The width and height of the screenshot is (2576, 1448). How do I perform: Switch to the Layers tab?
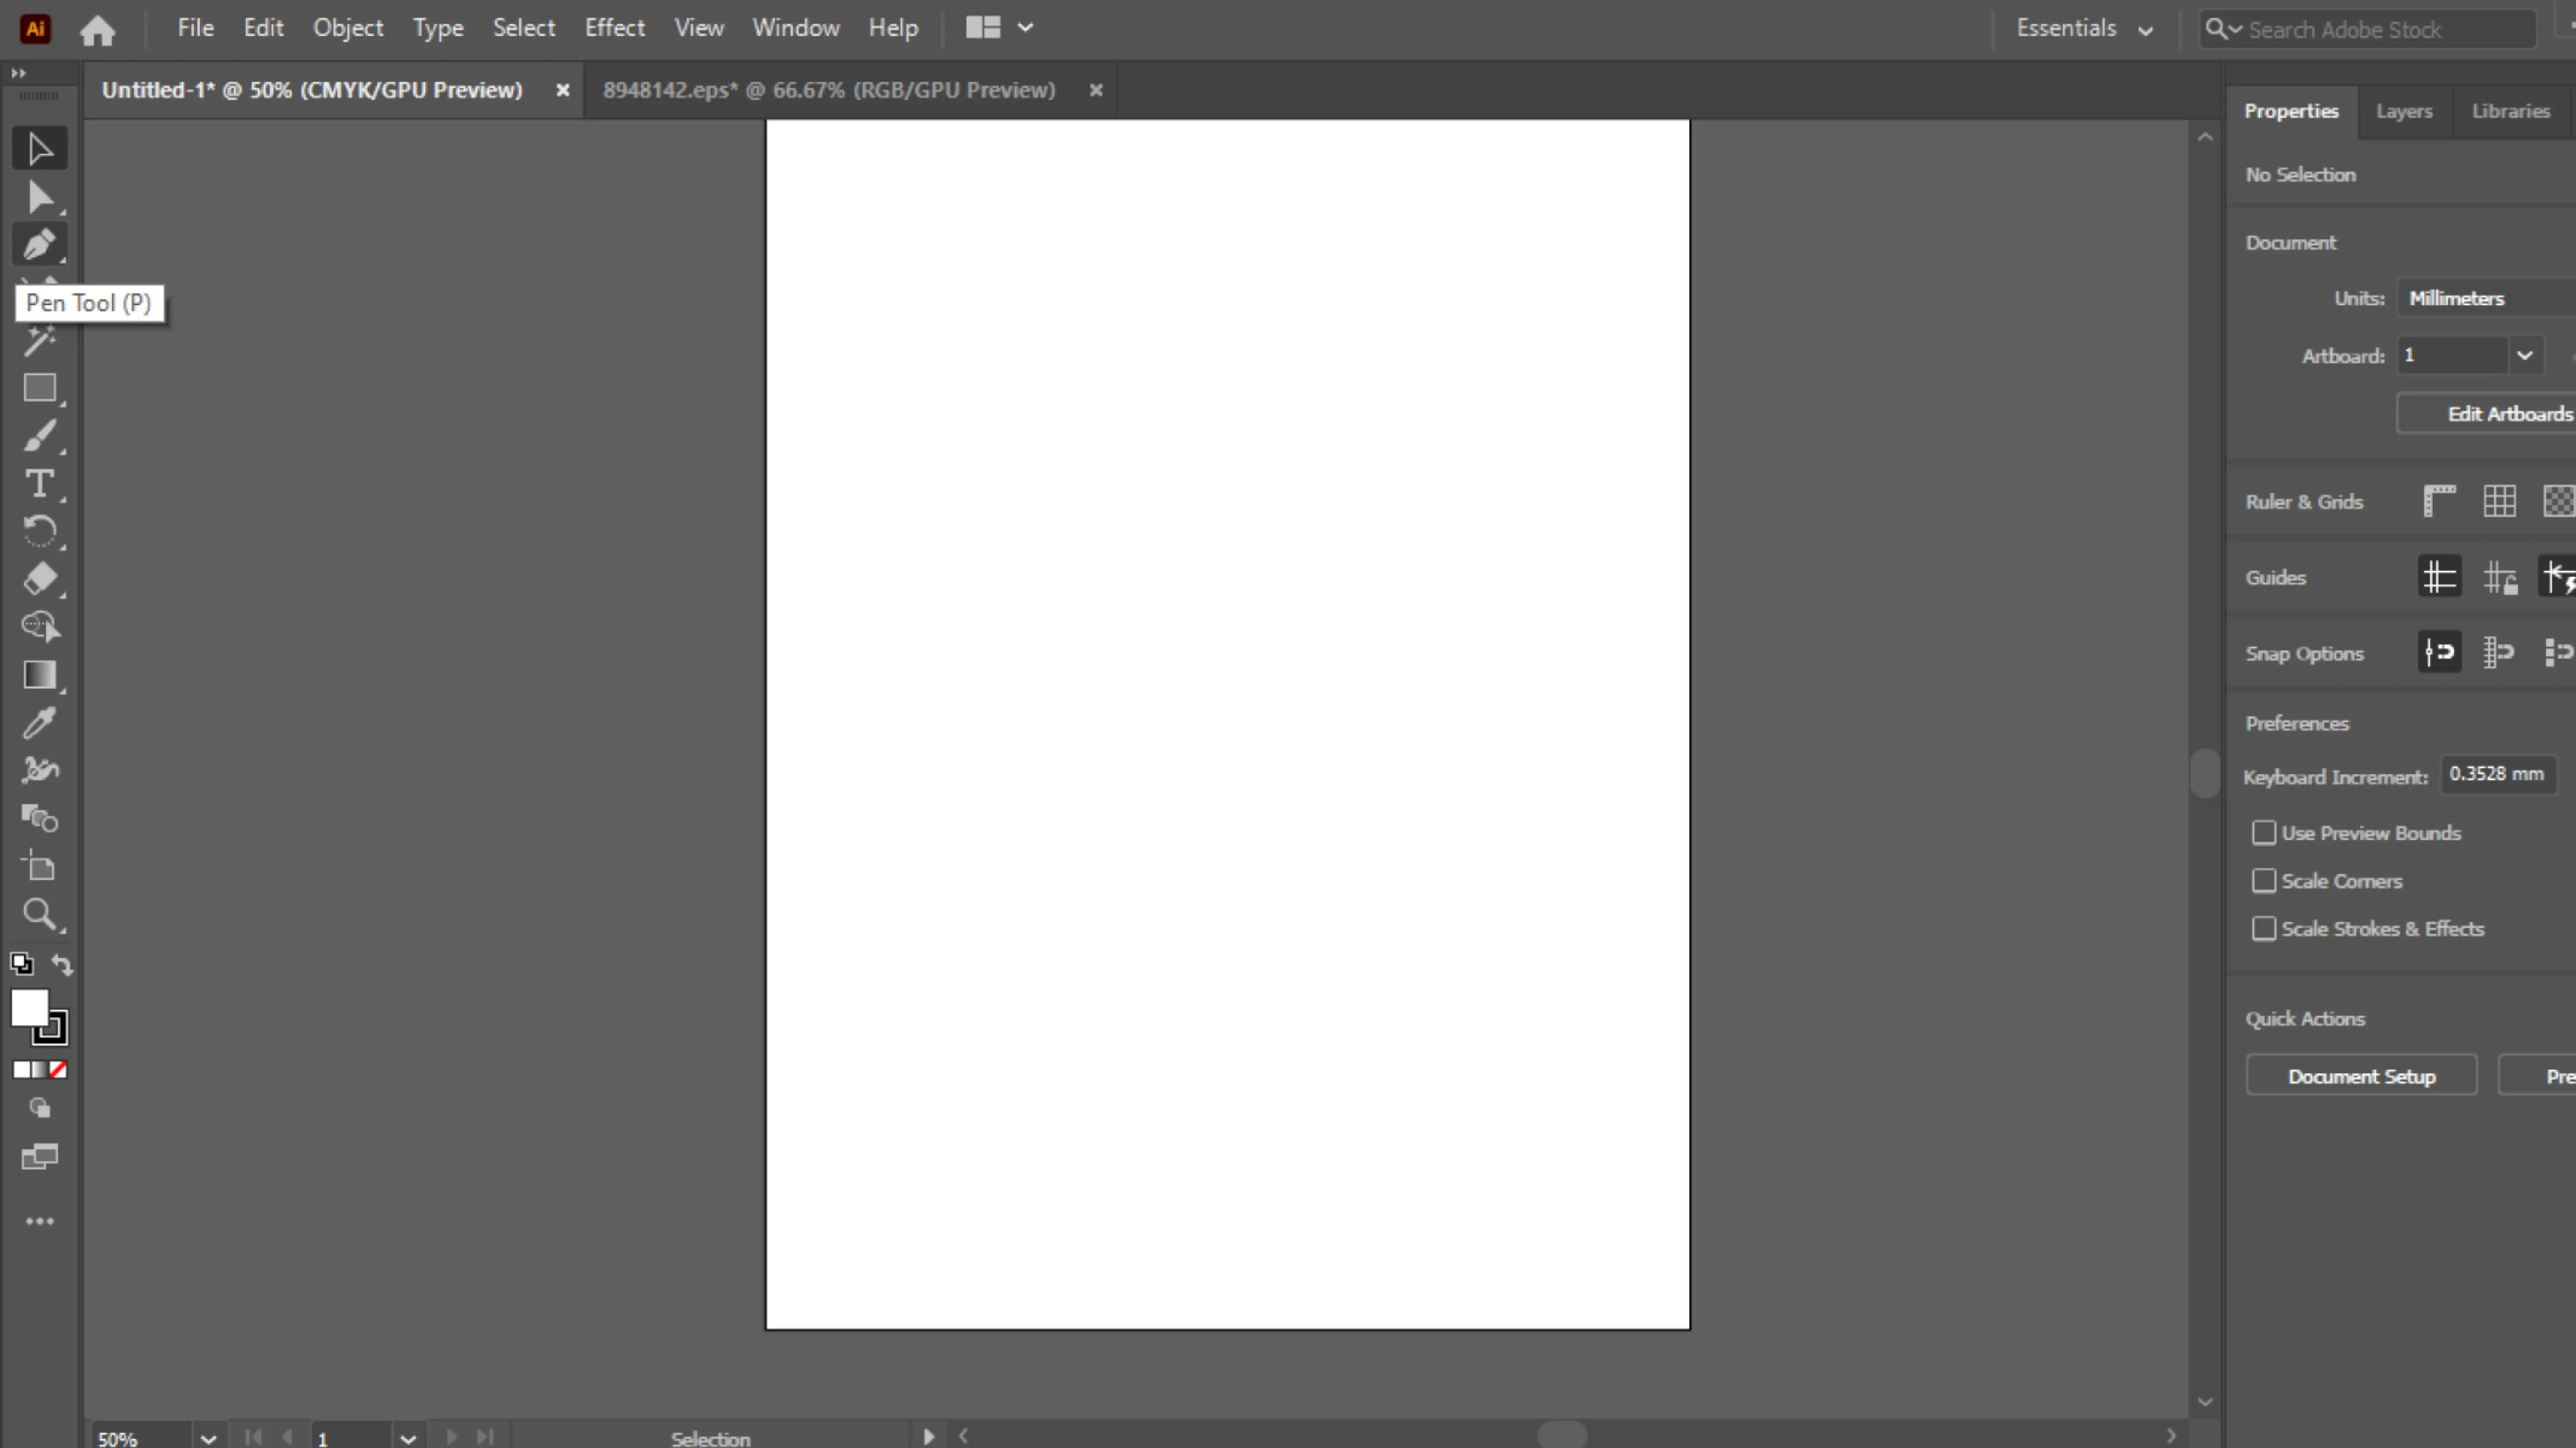click(2404, 111)
